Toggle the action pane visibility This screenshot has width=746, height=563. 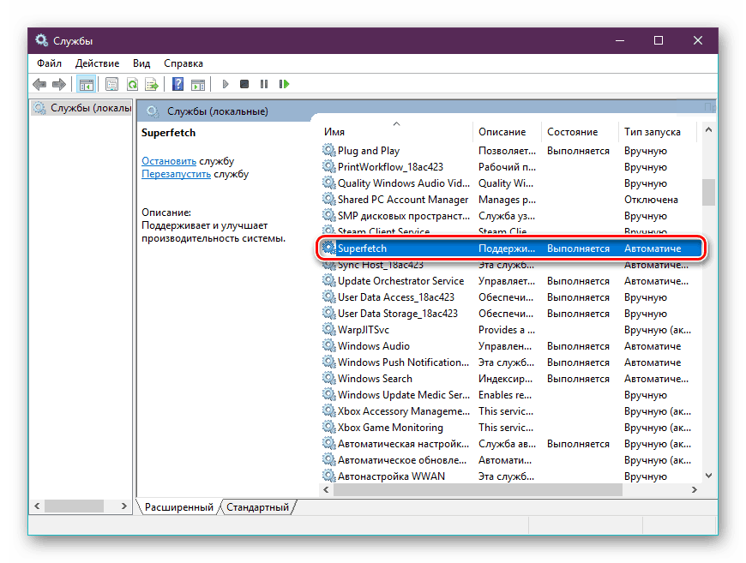click(x=199, y=84)
